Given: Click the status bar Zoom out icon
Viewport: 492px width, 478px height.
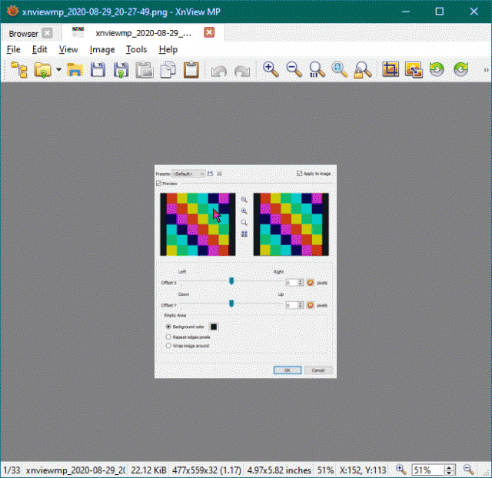Looking at the screenshot, I should tap(468, 470).
